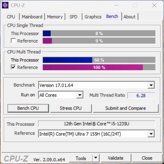Viewport: 164px width, 164px height.
Task: Start benchmark with Bench CPU button
Action: [28, 108]
